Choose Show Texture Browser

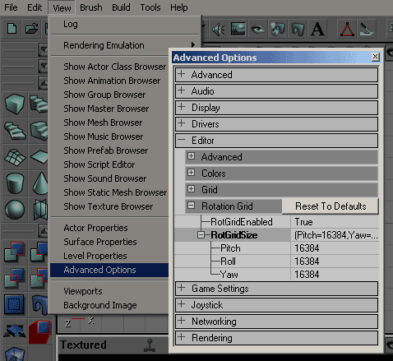[x=109, y=206]
